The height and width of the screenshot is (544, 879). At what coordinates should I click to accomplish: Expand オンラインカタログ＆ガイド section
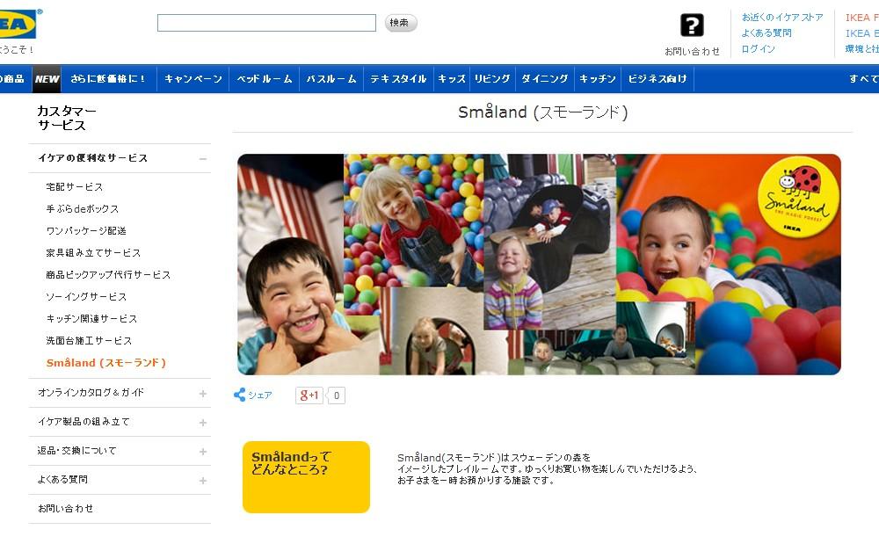(x=203, y=394)
